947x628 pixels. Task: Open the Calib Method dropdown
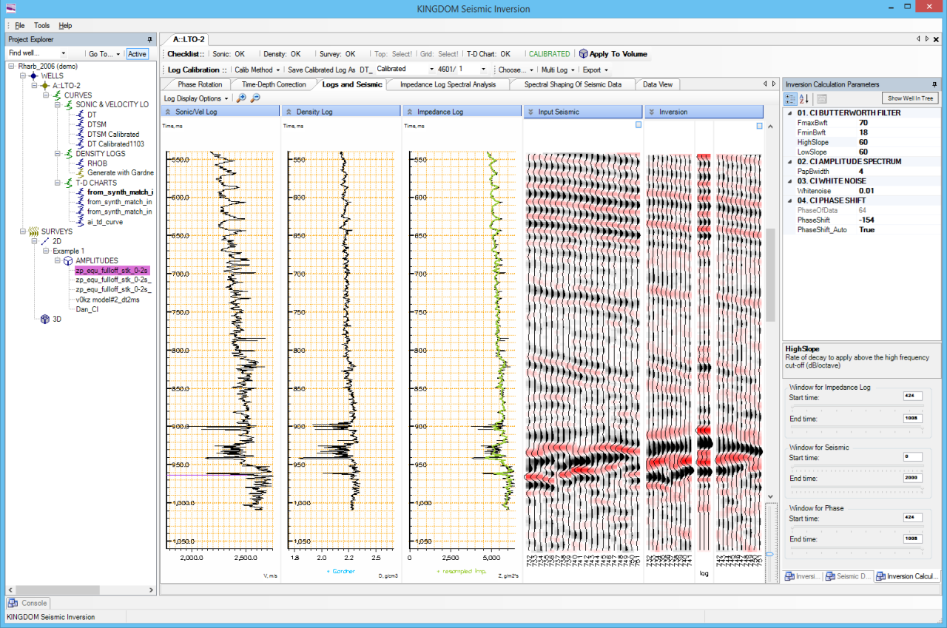point(257,70)
